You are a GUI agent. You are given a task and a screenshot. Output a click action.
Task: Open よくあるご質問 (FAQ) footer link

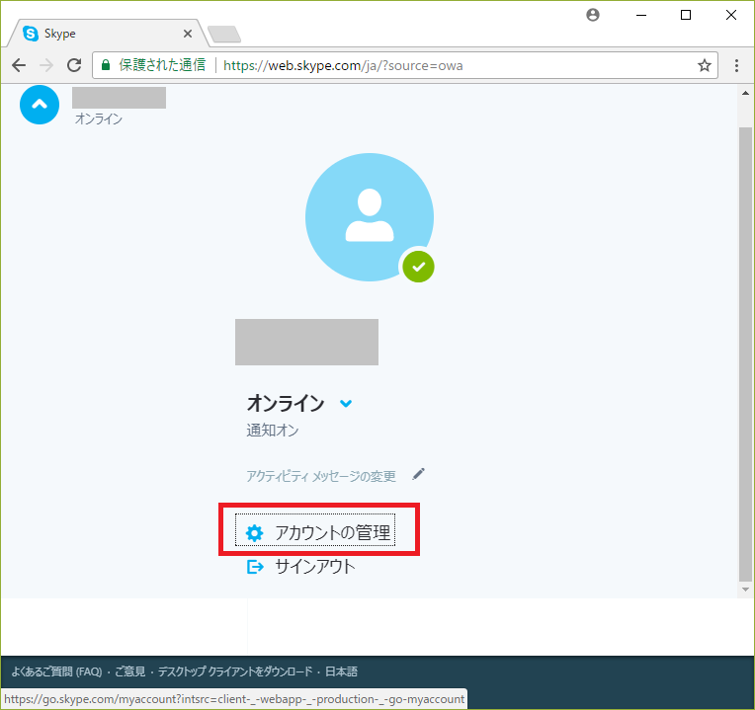coord(56,671)
